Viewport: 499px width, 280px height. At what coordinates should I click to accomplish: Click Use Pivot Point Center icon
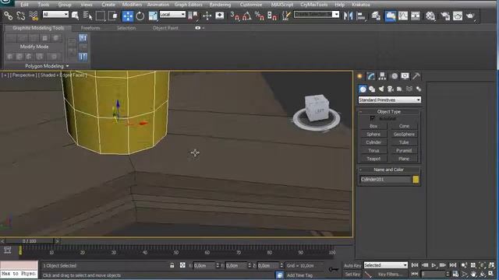(193, 16)
